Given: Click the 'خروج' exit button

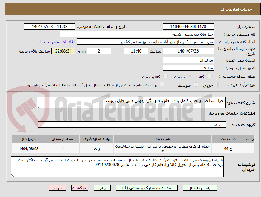Looking at the screenshot, I should tap(57, 188).
